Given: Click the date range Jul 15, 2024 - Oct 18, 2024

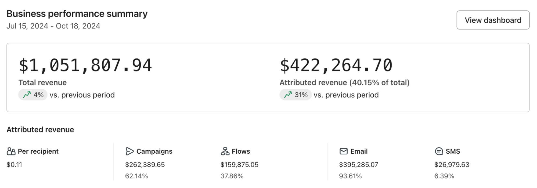Looking at the screenshot, I should (x=53, y=26).
